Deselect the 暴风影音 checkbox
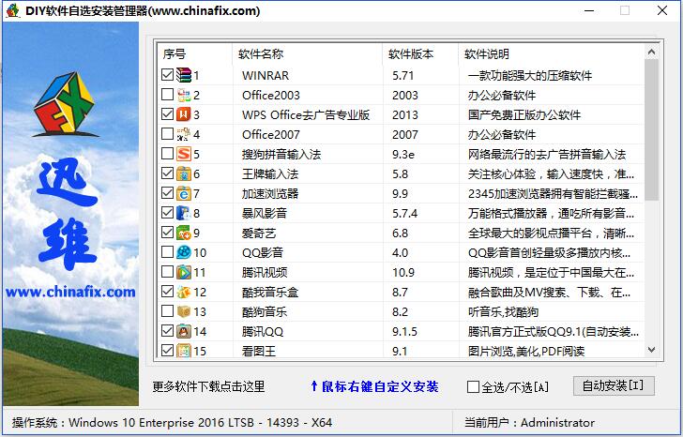 pos(167,212)
